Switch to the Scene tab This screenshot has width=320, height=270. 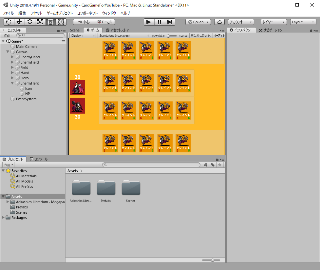[x=75, y=30]
